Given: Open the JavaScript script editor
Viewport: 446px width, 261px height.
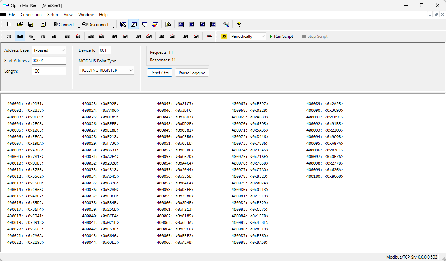Looking at the screenshot, I should (224, 36).
